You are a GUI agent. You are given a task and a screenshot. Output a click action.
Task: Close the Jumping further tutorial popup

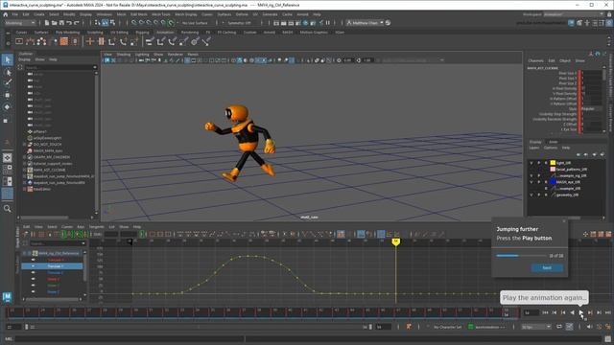coord(564,221)
